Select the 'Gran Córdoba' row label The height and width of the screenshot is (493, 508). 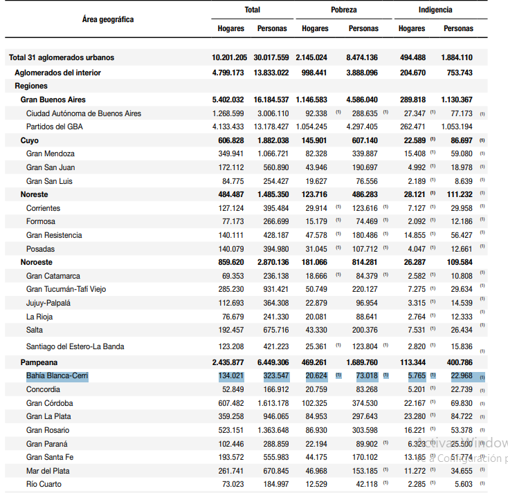click(x=49, y=403)
